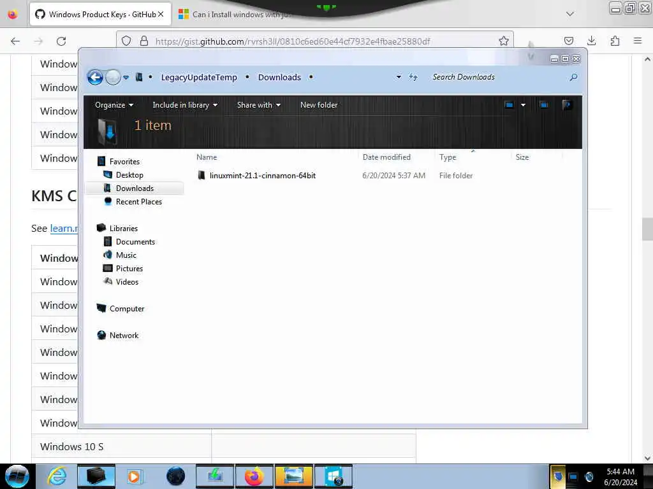Select Favorites in the navigation pane
This screenshot has height=489, width=653.
(124, 161)
